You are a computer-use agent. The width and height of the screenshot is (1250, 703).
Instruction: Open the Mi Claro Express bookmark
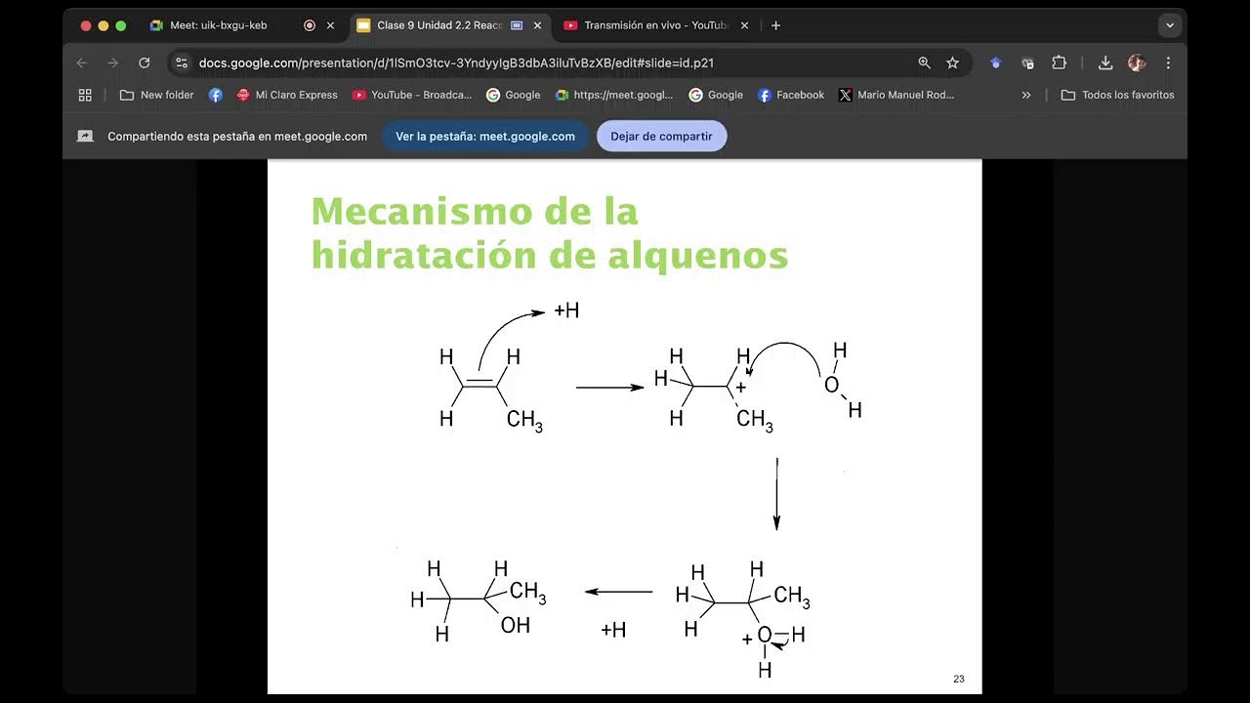[287, 95]
